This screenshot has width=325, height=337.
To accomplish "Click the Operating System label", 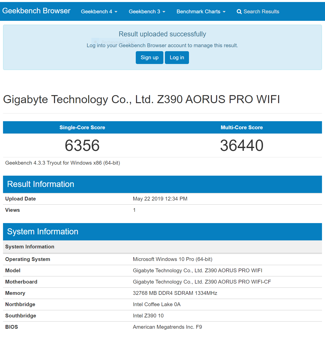I will [x=28, y=259].
